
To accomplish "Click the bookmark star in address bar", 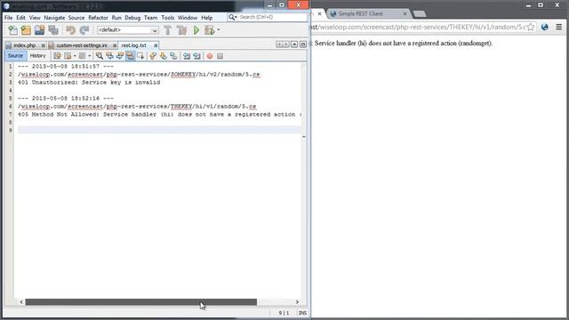I will coord(531,28).
